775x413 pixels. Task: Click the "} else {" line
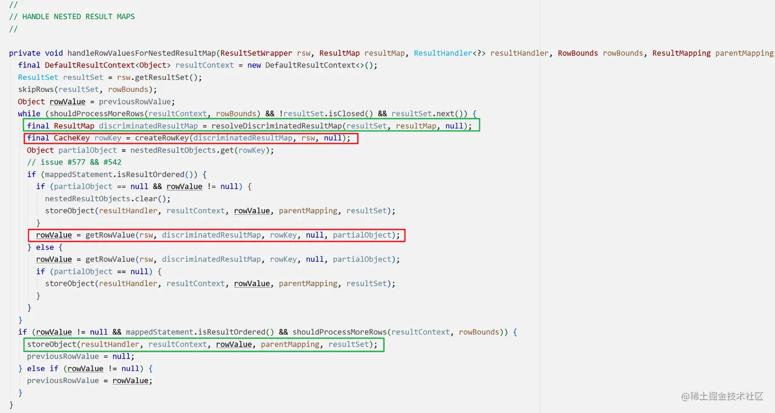[x=45, y=247]
